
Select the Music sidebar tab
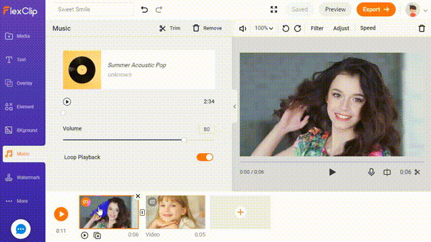[24, 154]
